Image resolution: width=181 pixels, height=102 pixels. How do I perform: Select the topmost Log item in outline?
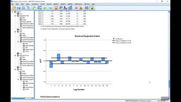coord(20,14)
